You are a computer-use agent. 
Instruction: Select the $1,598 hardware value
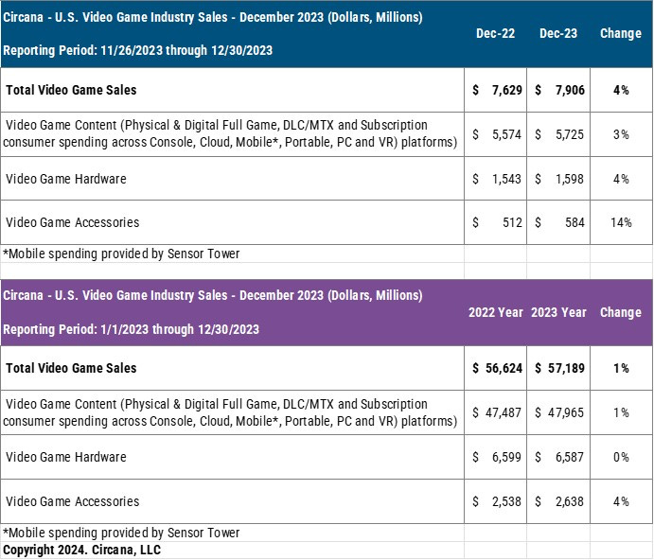558,179
